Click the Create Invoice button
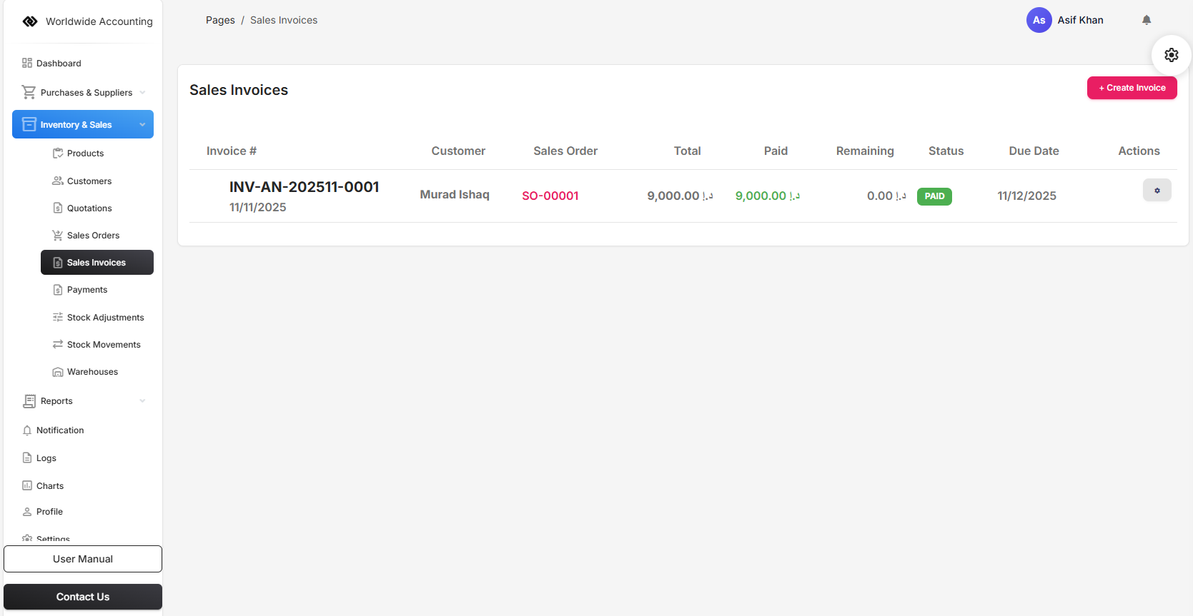This screenshot has height=616, width=1193. click(1132, 88)
